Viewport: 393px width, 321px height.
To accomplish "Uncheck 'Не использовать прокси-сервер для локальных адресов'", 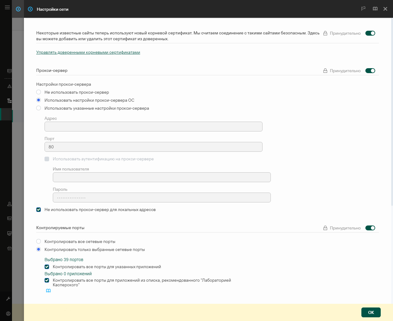I will pos(39,210).
